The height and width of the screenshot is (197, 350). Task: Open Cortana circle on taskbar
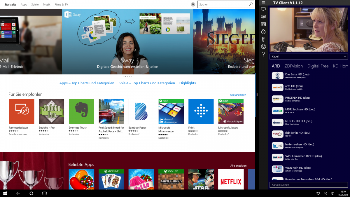pos(31,193)
